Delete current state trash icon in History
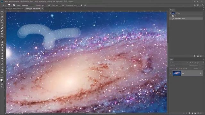 [201, 56]
